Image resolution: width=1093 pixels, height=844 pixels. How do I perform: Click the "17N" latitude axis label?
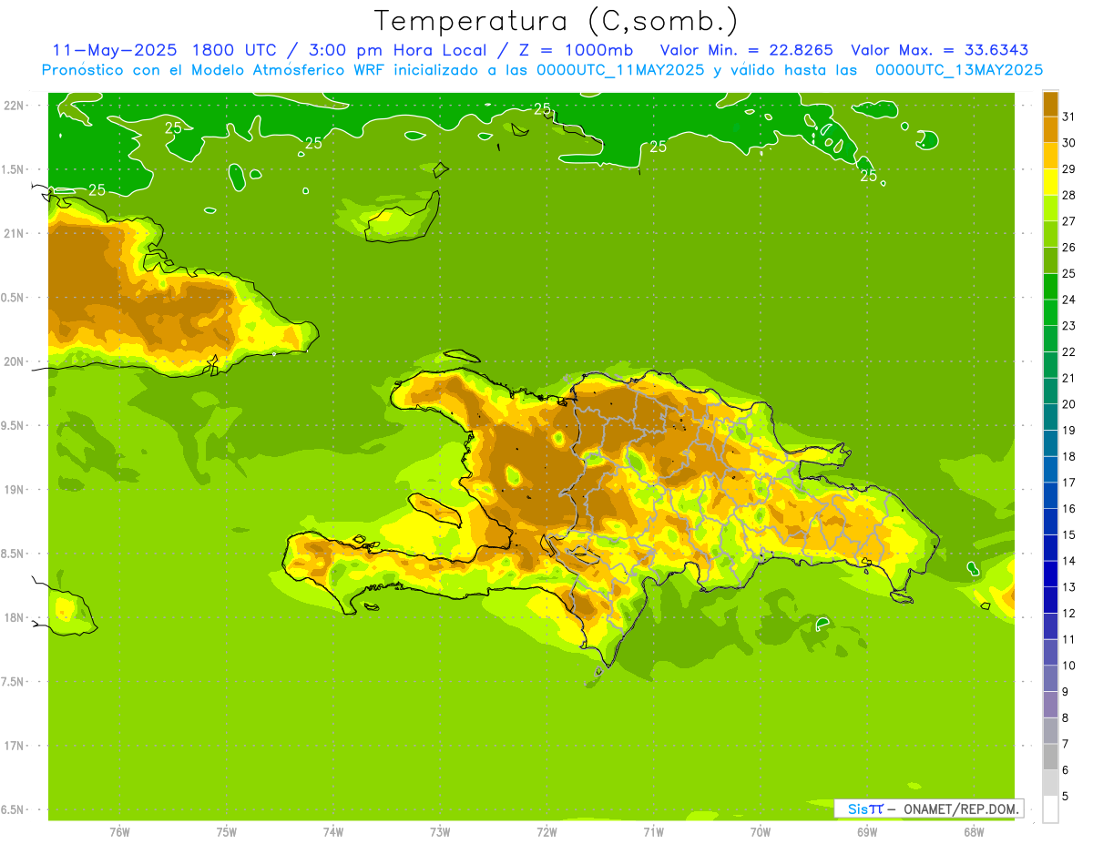tap(14, 747)
